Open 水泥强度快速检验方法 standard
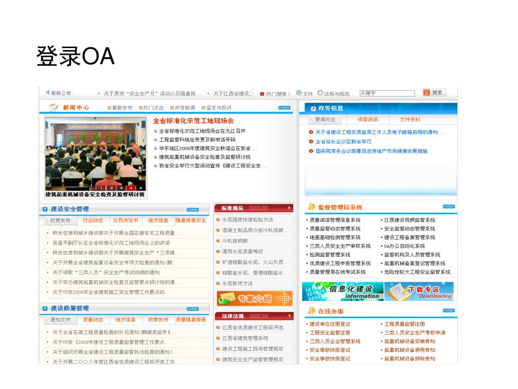 coord(247,220)
